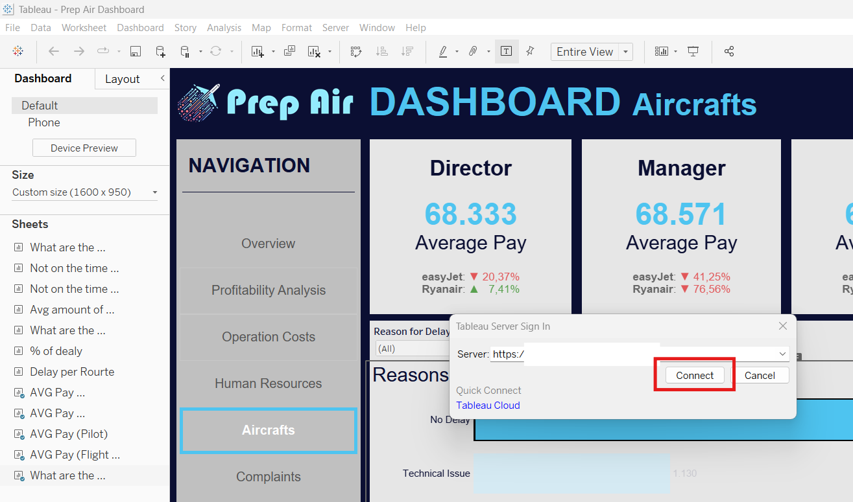Sort descending using the toolbar icon
This screenshot has width=853, height=502.
pos(407,51)
